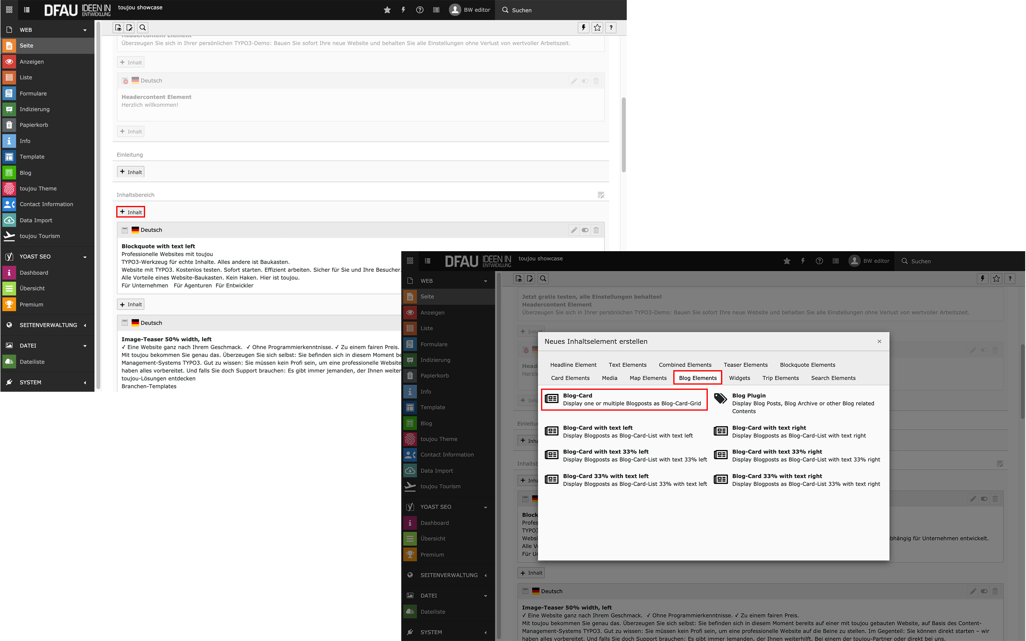Choose Blog-Card with text left element

point(625,431)
